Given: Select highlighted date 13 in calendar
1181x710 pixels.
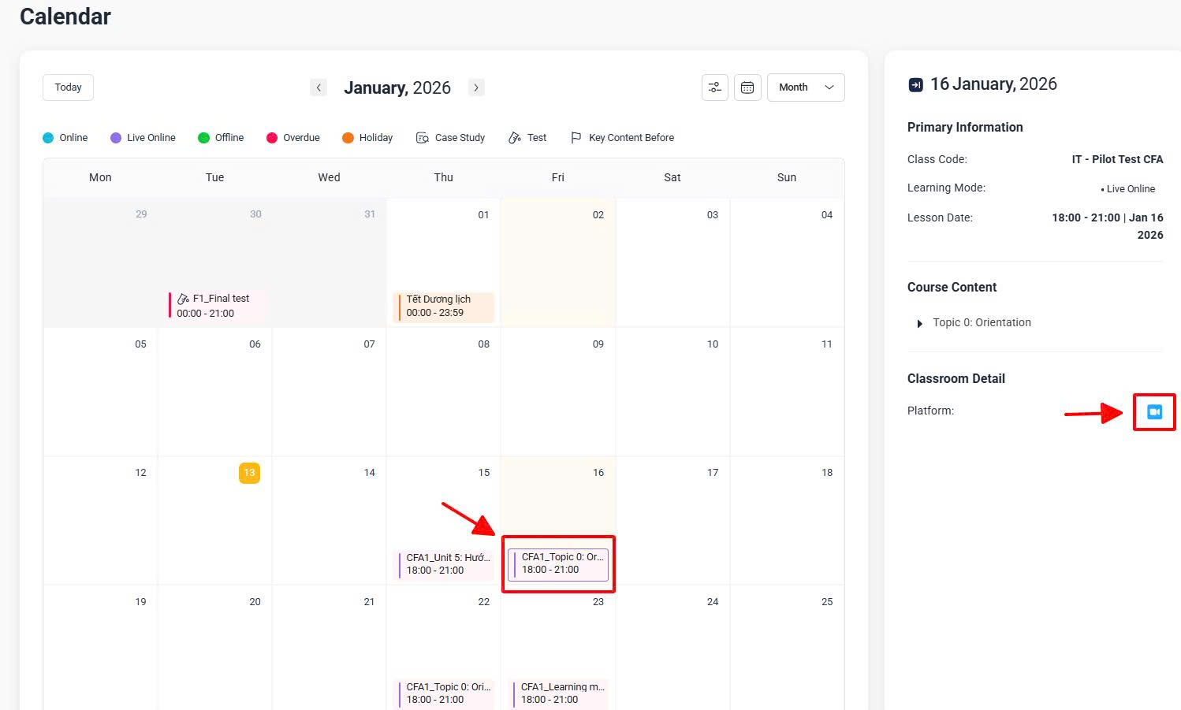Looking at the screenshot, I should [249, 473].
